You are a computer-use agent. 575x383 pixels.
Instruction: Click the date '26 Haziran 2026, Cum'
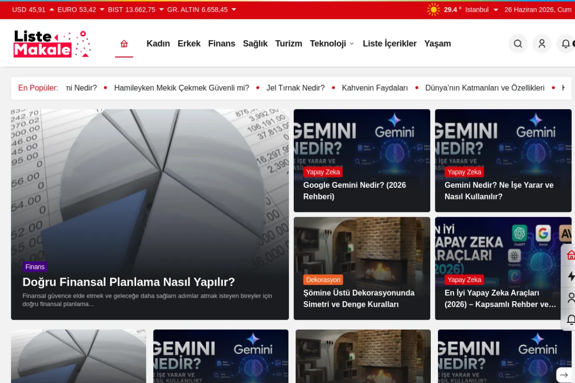pos(538,9)
